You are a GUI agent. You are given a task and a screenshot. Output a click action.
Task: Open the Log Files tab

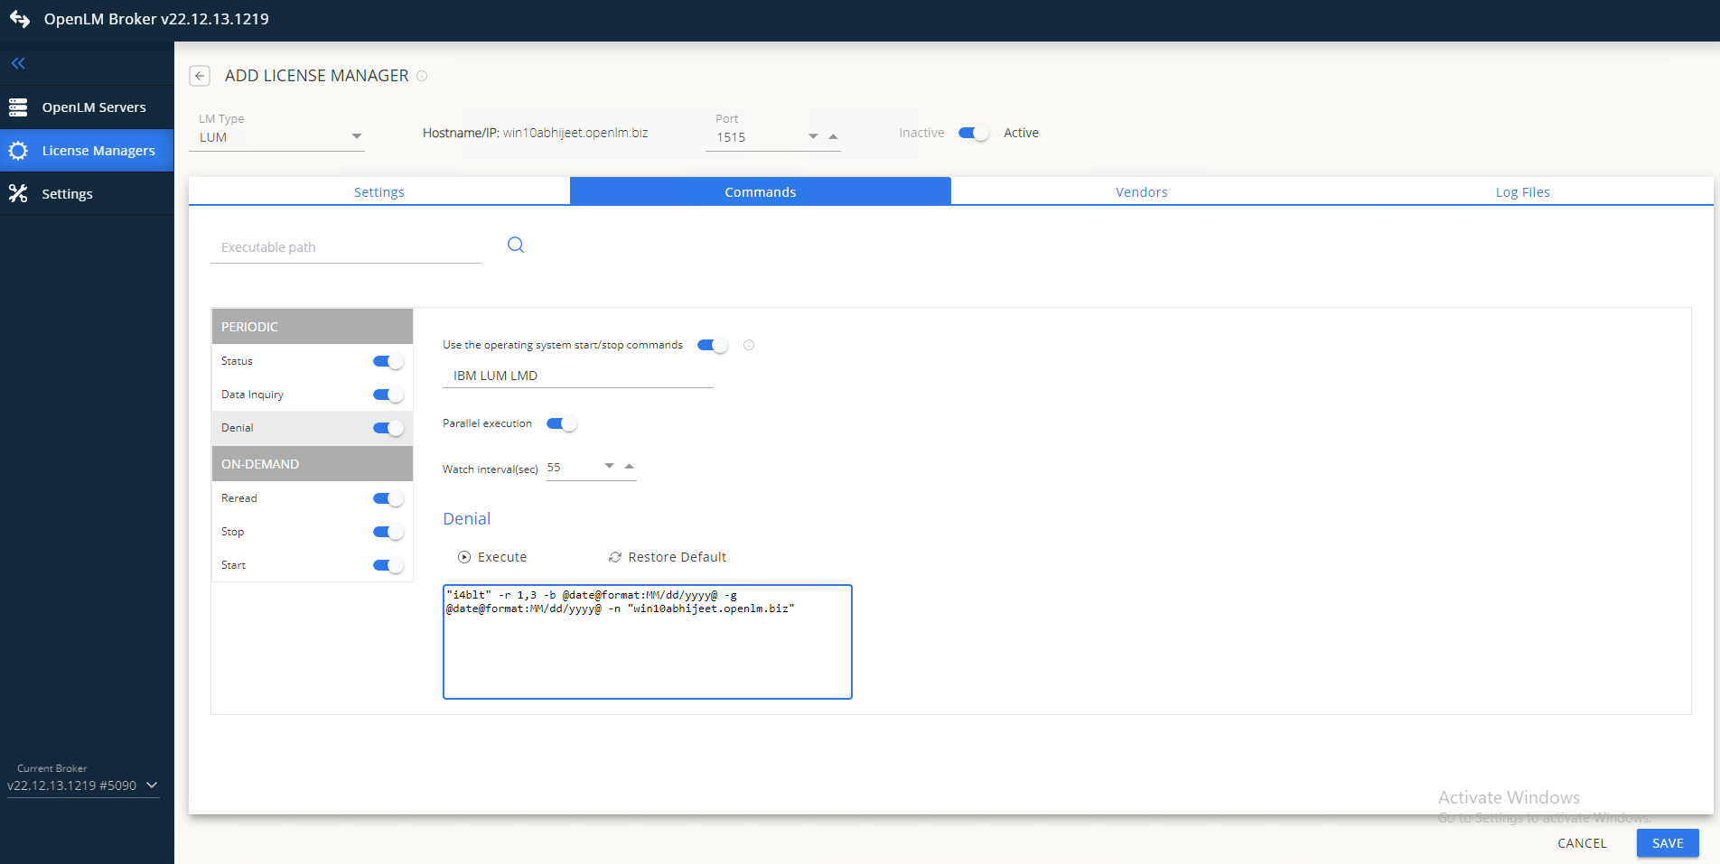1522,191
